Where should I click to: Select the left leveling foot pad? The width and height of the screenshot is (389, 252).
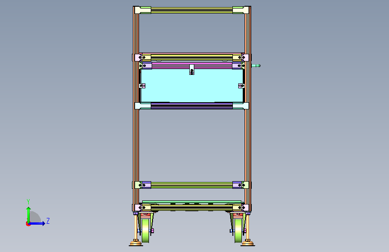135,243
